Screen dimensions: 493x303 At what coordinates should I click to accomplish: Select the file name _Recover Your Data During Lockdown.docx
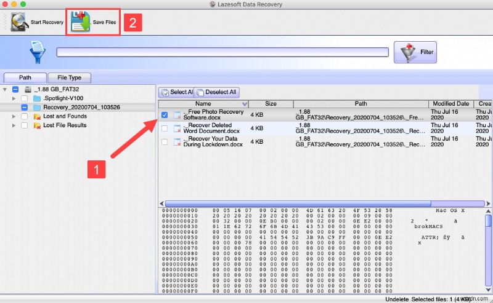click(213, 141)
